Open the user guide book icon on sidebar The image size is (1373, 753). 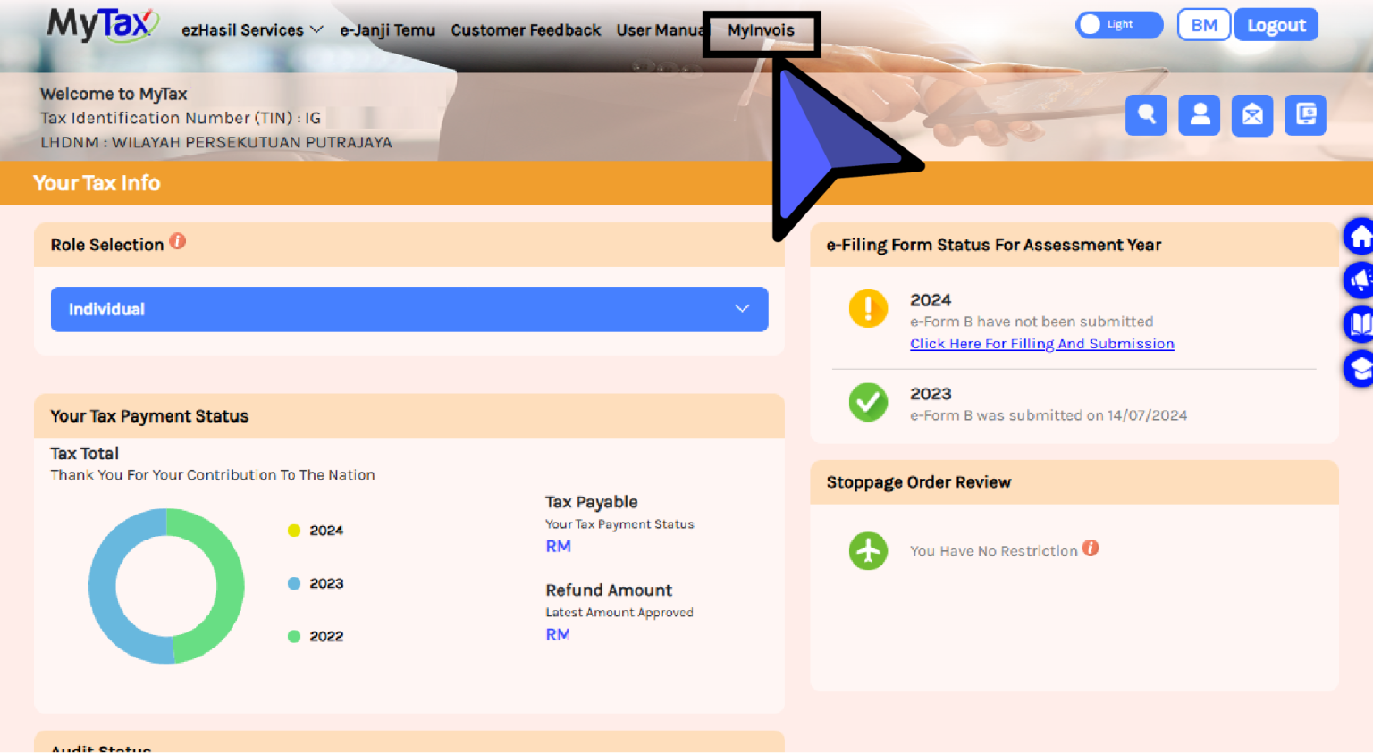click(x=1360, y=323)
